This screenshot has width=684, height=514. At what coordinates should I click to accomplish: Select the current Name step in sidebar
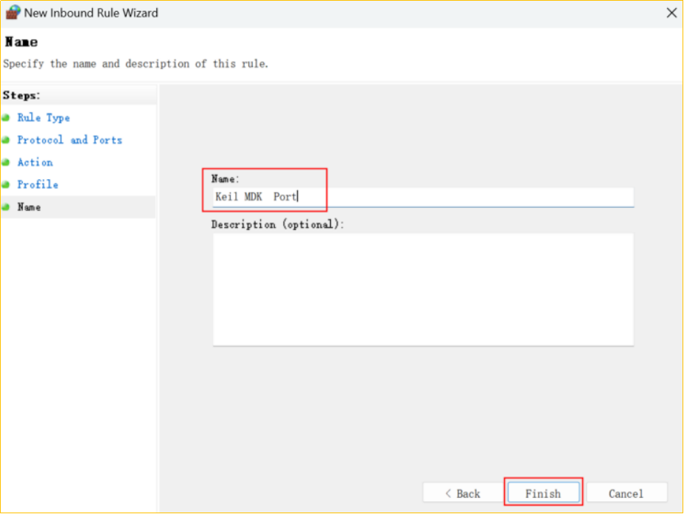coord(29,207)
